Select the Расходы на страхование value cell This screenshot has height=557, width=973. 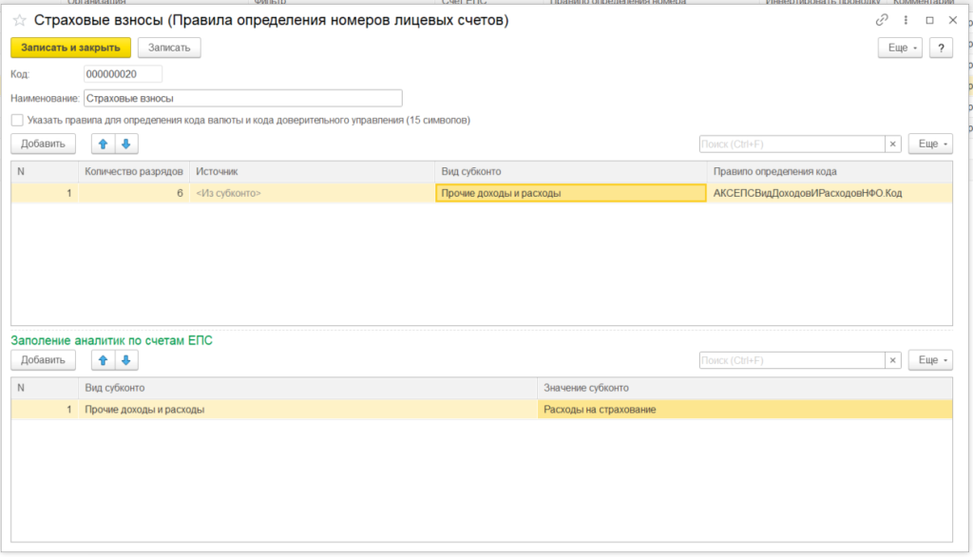745,410
